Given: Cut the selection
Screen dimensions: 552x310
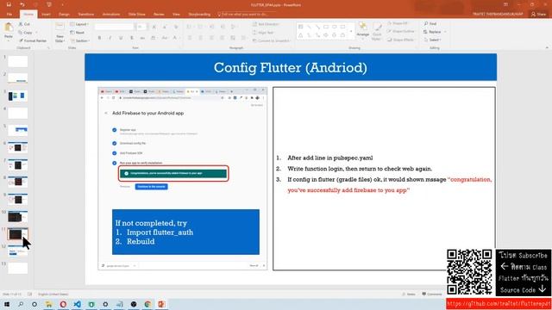Looking at the screenshot, I should coord(24,24).
